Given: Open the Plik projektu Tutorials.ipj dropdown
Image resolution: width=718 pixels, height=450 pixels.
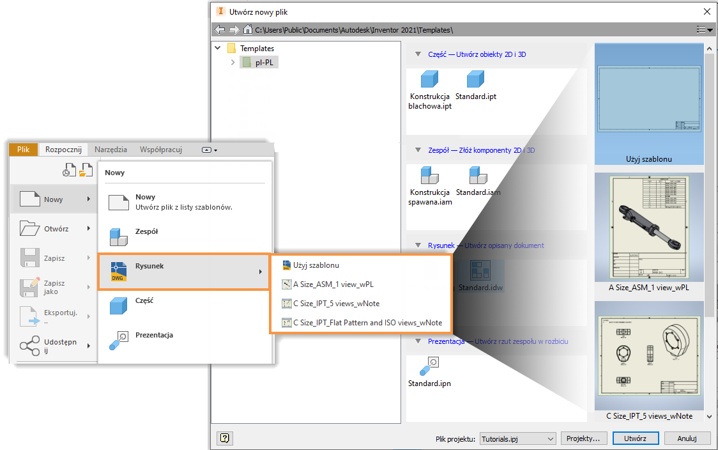Looking at the screenshot, I should click(517, 438).
